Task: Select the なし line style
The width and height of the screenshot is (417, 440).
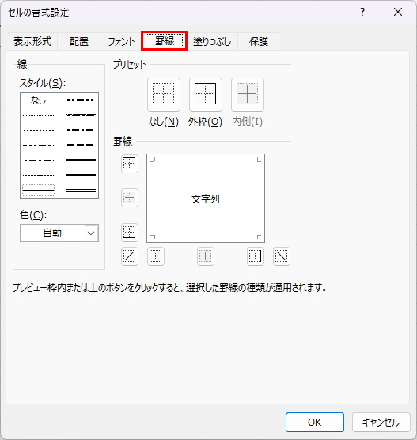Action: (x=38, y=100)
